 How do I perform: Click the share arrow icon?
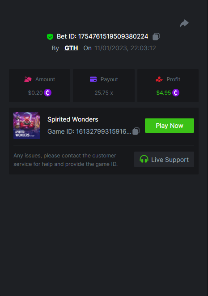coord(184,23)
